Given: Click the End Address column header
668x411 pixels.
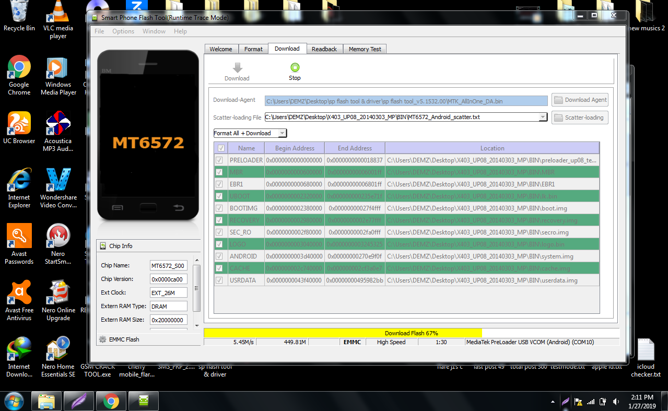Looking at the screenshot, I should (x=355, y=148).
